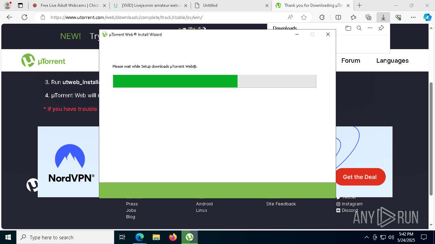This screenshot has width=435, height=244.
Task: Open the volume tray icon
Action: click(391, 237)
